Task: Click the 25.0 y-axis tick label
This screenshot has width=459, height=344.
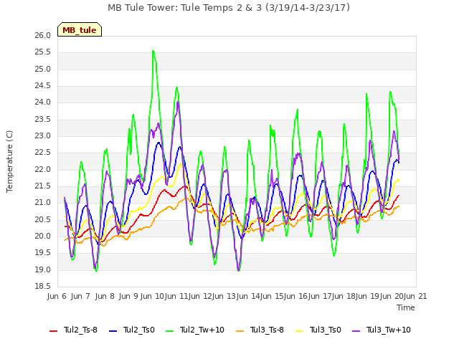Action: coord(43,70)
